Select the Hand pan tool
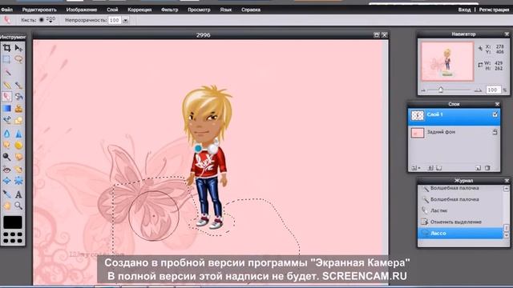513x288 pixels. (7, 206)
